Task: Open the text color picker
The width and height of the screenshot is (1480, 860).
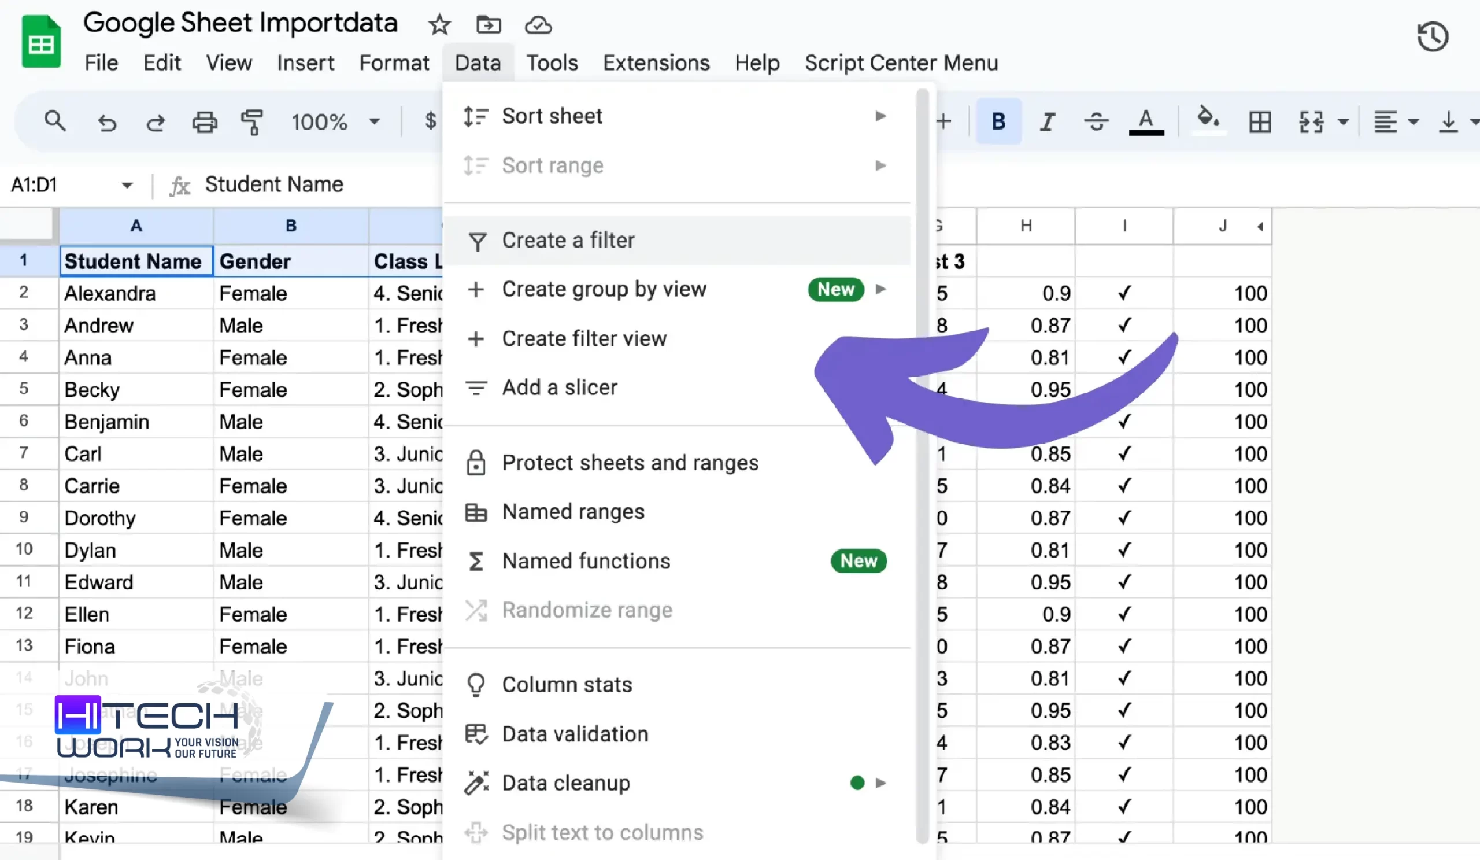Action: click(1145, 121)
